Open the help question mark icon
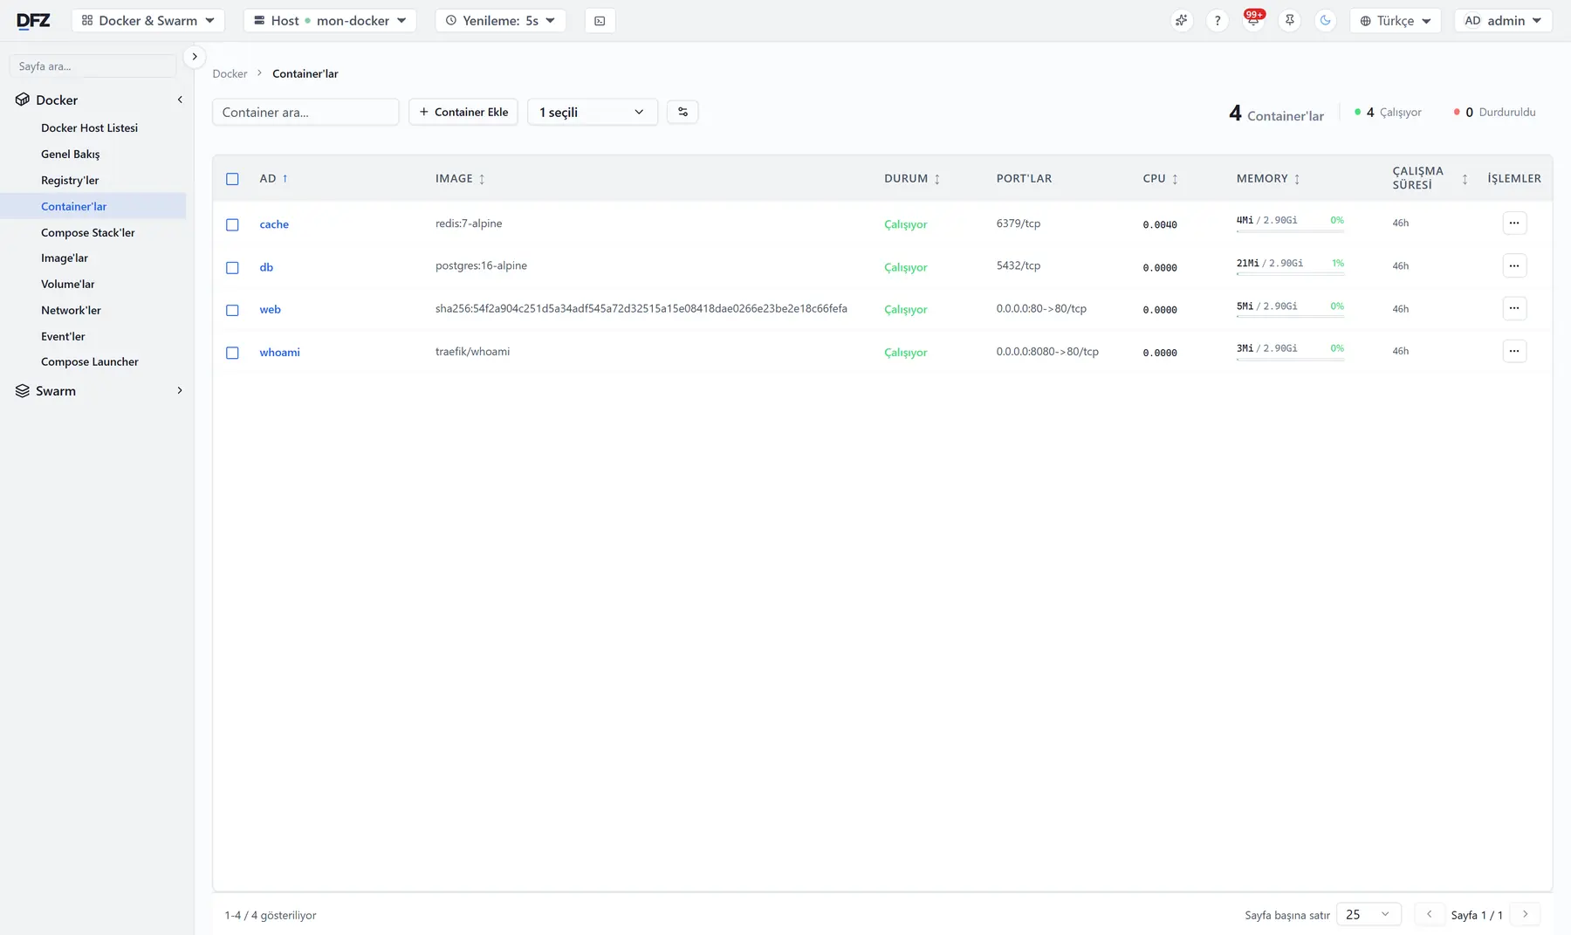1571x935 pixels. pos(1217,20)
